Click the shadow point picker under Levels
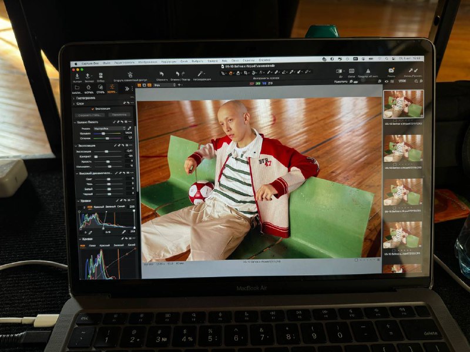Viewport: 470px width, 352px height. click(x=90, y=232)
